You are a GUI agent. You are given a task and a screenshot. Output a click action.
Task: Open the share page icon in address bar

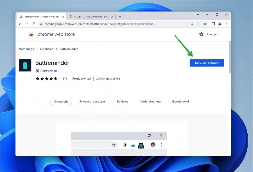click(x=198, y=24)
